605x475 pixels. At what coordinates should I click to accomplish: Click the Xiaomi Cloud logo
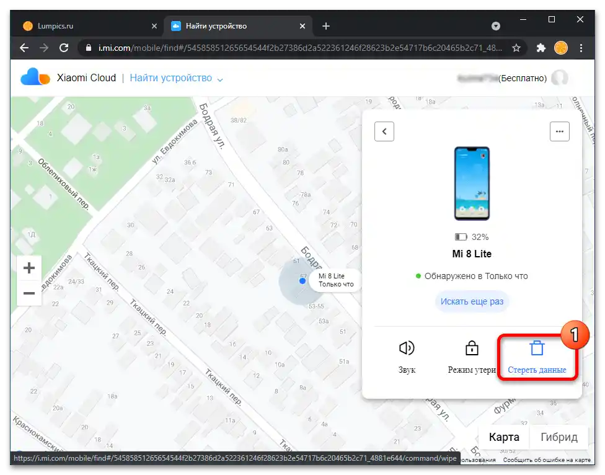coord(35,77)
